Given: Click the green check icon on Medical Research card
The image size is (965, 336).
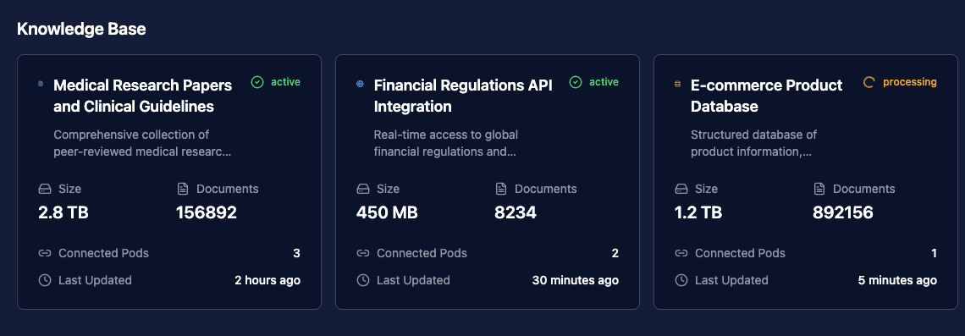Looking at the screenshot, I should [257, 82].
